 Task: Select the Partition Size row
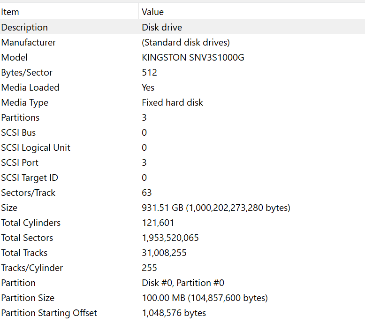coord(28,298)
